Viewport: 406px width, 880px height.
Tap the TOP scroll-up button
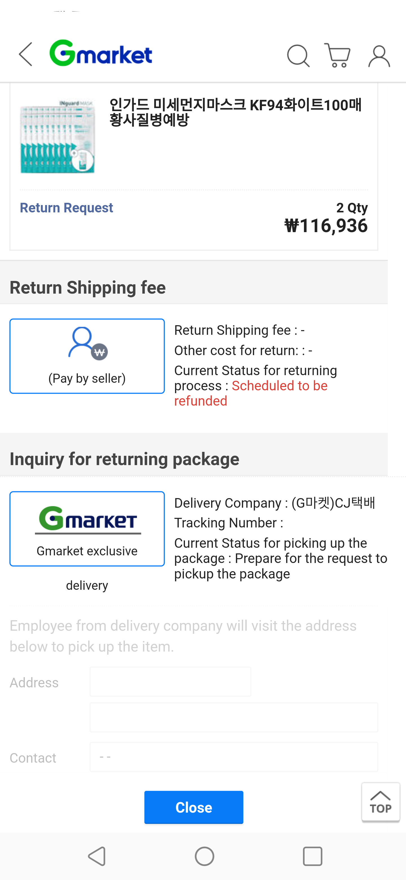coord(381,801)
